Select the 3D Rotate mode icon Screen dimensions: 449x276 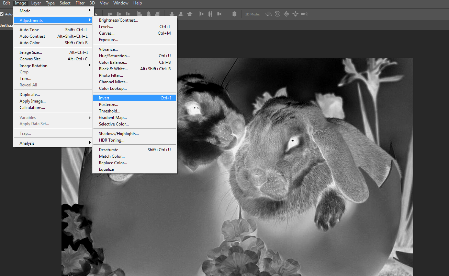point(269,14)
